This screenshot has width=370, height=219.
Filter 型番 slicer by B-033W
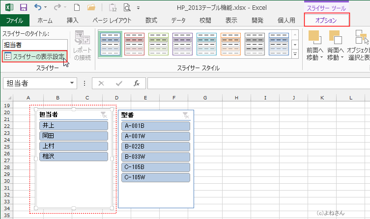coord(156,157)
